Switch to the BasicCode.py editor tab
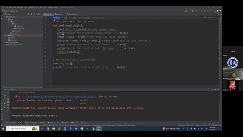Screen dimensions: 243x137 (73, 14)
